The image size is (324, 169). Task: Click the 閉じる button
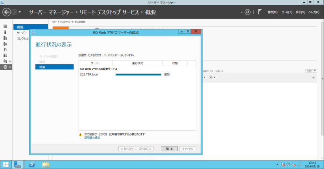(x=169, y=149)
